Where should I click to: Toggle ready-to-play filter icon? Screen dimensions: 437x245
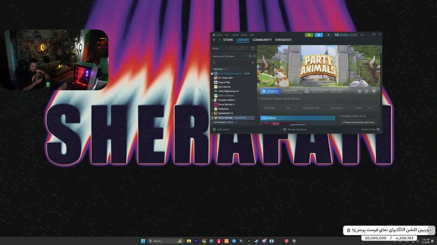click(x=254, y=56)
